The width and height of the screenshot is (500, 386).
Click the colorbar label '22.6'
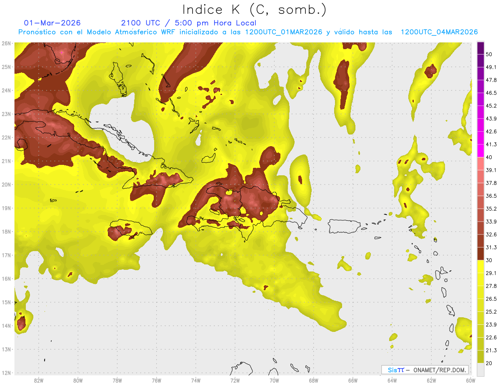point(491,338)
